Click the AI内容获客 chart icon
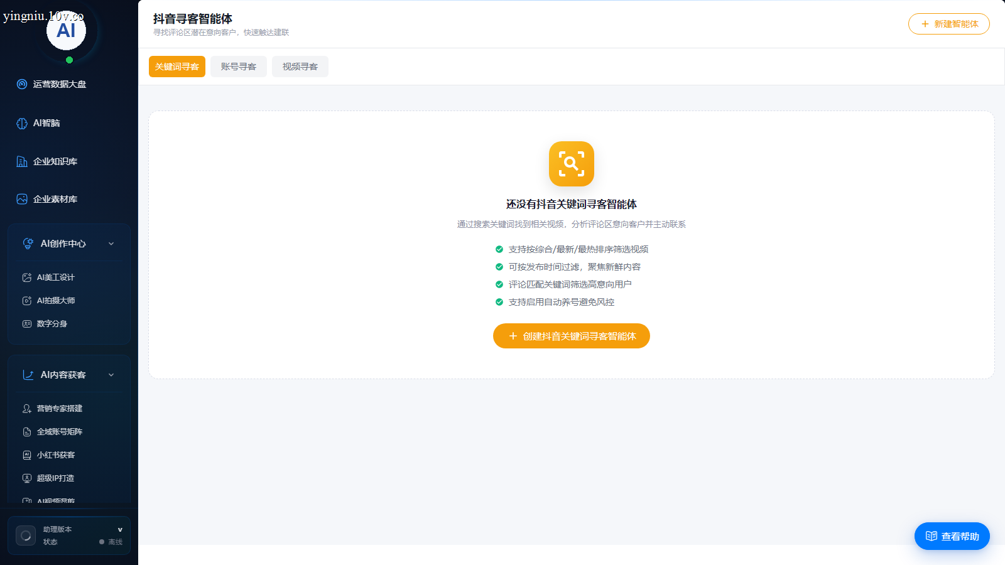The width and height of the screenshot is (1005, 565). 28,375
